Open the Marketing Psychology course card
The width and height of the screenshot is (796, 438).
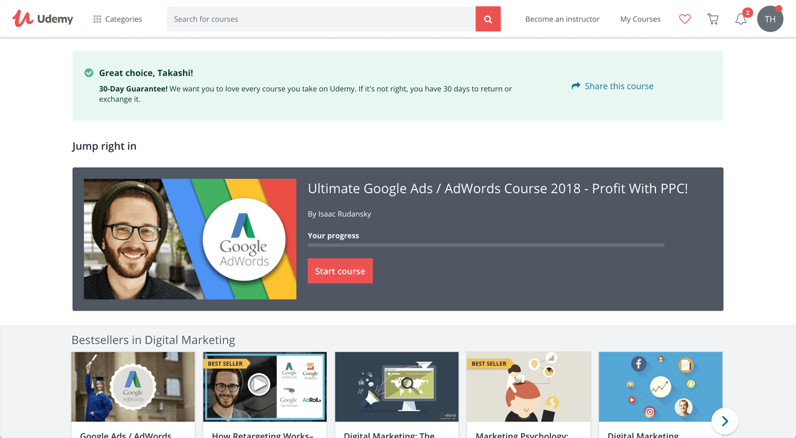[529, 394]
